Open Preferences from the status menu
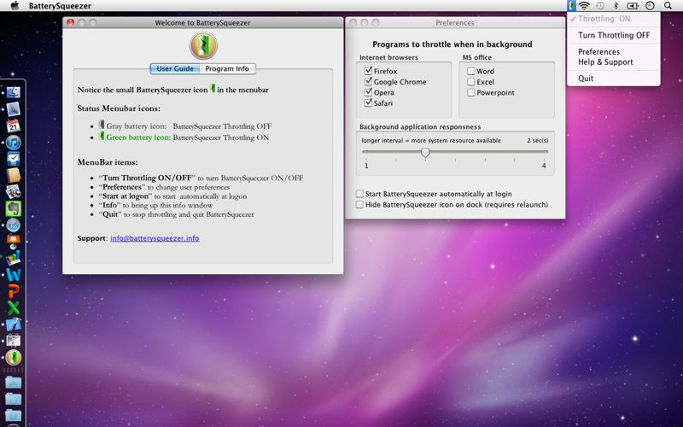Image resolution: width=683 pixels, height=427 pixels. (x=613, y=51)
